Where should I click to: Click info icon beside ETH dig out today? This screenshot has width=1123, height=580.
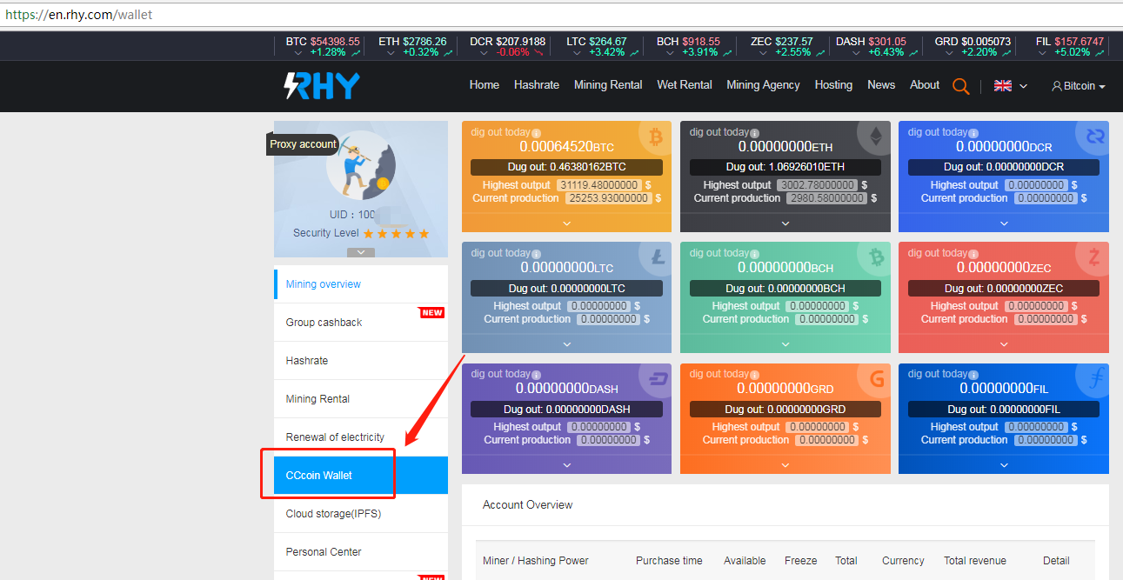(754, 133)
